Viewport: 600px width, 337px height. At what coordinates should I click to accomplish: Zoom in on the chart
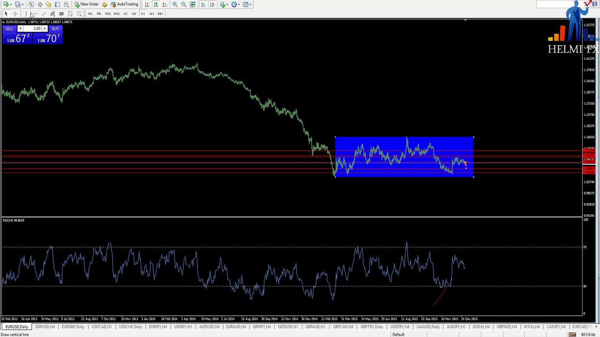click(x=175, y=4)
